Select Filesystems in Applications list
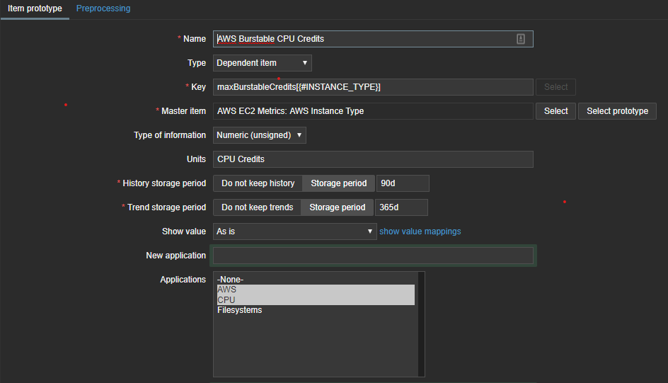The image size is (668, 383). click(316, 310)
